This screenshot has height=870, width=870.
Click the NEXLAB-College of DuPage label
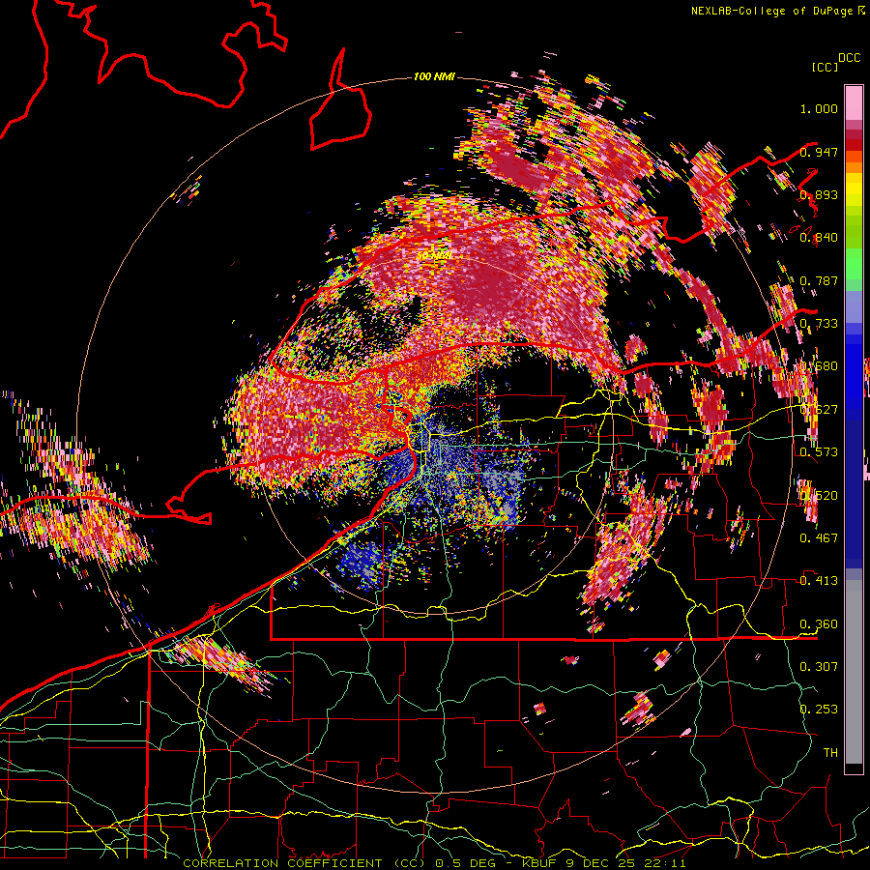[x=771, y=11]
